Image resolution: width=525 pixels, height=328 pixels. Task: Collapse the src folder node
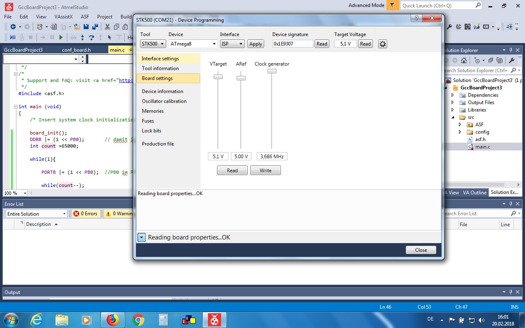point(453,117)
